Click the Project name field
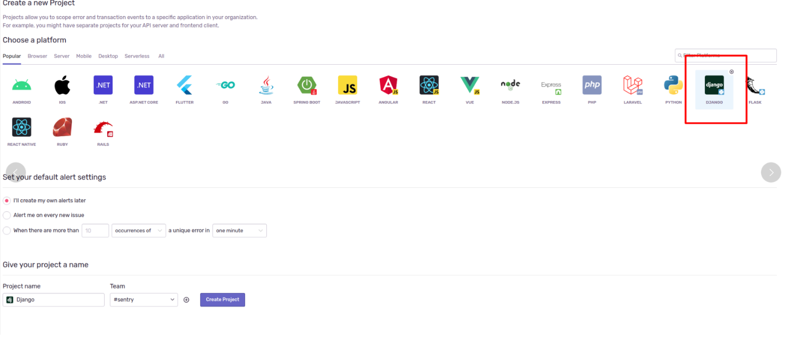Image resolution: width=793 pixels, height=355 pixels. 53,300
